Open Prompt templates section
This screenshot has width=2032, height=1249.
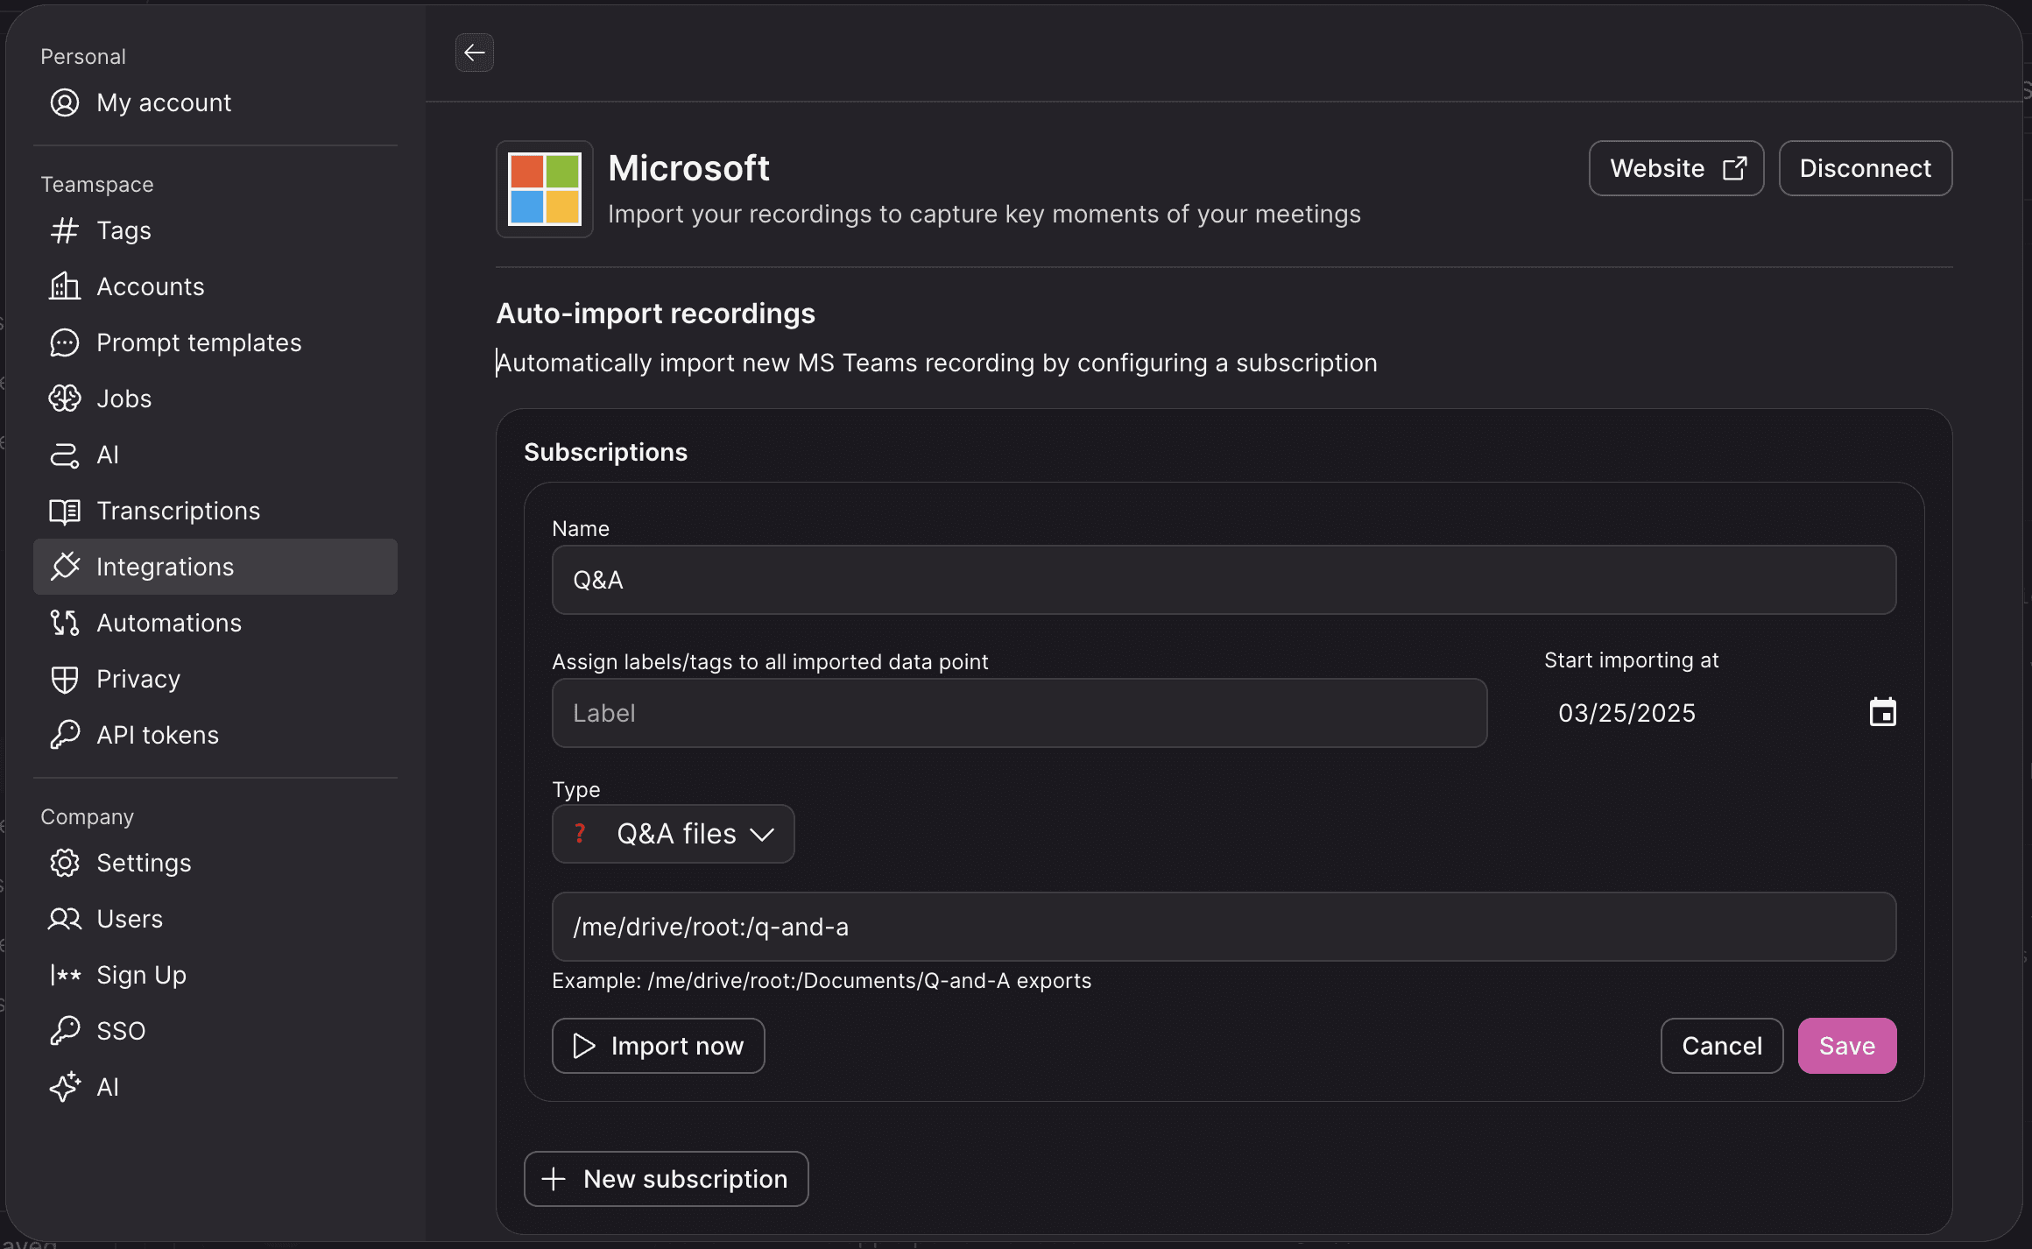point(215,342)
